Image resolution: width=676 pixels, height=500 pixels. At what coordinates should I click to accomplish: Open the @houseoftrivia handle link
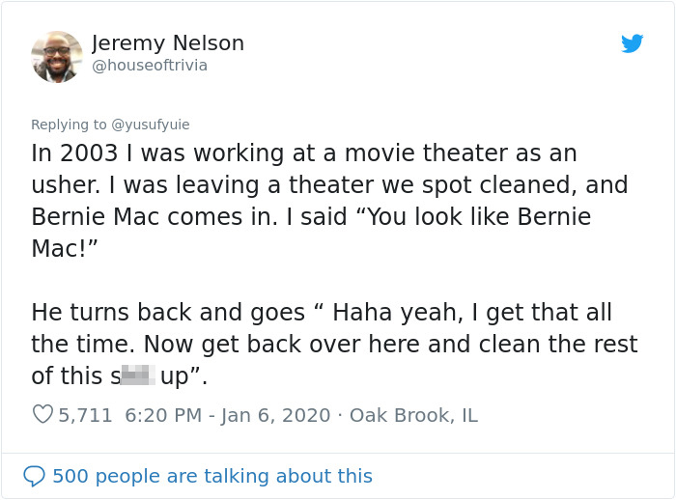click(x=150, y=66)
